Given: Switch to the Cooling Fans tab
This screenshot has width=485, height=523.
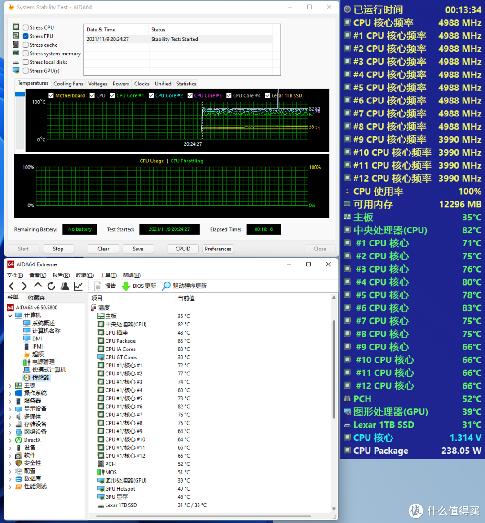Looking at the screenshot, I should pos(68,84).
